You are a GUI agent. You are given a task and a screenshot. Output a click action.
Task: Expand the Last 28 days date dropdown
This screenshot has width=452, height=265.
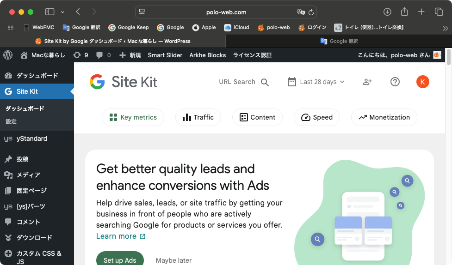tap(316, 82)
